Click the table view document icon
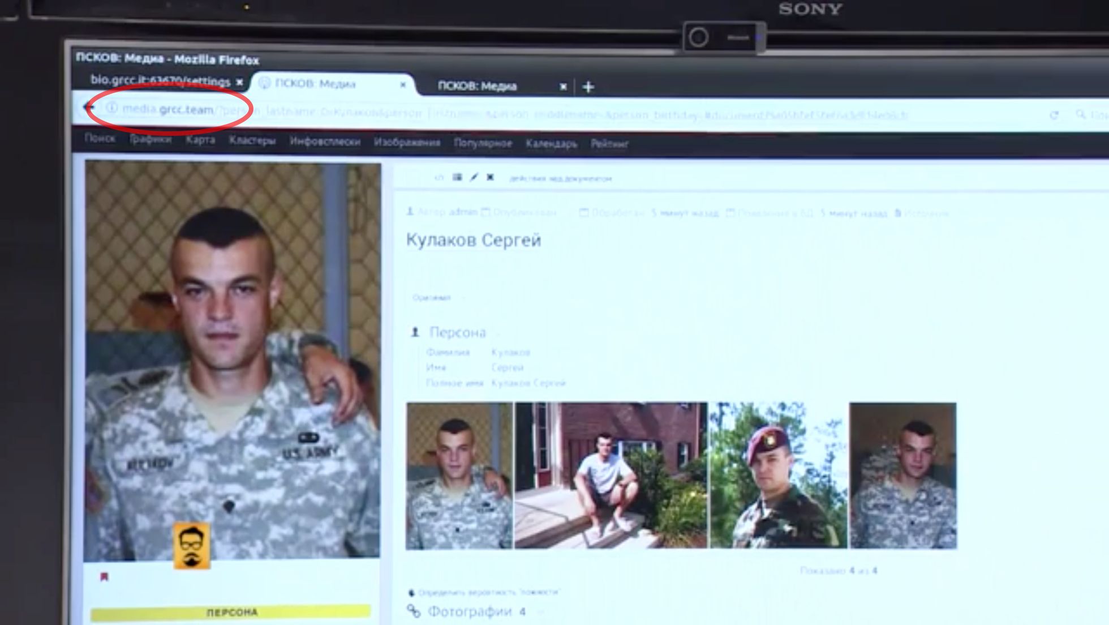Viewport: 1109px width, 625px height. point(457,177)
